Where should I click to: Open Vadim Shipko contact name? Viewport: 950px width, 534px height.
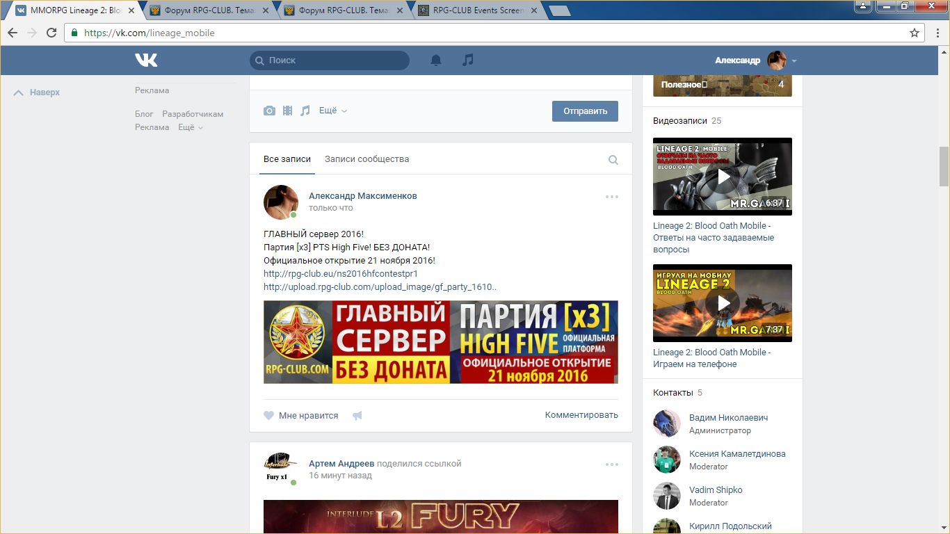coord(716,490)
